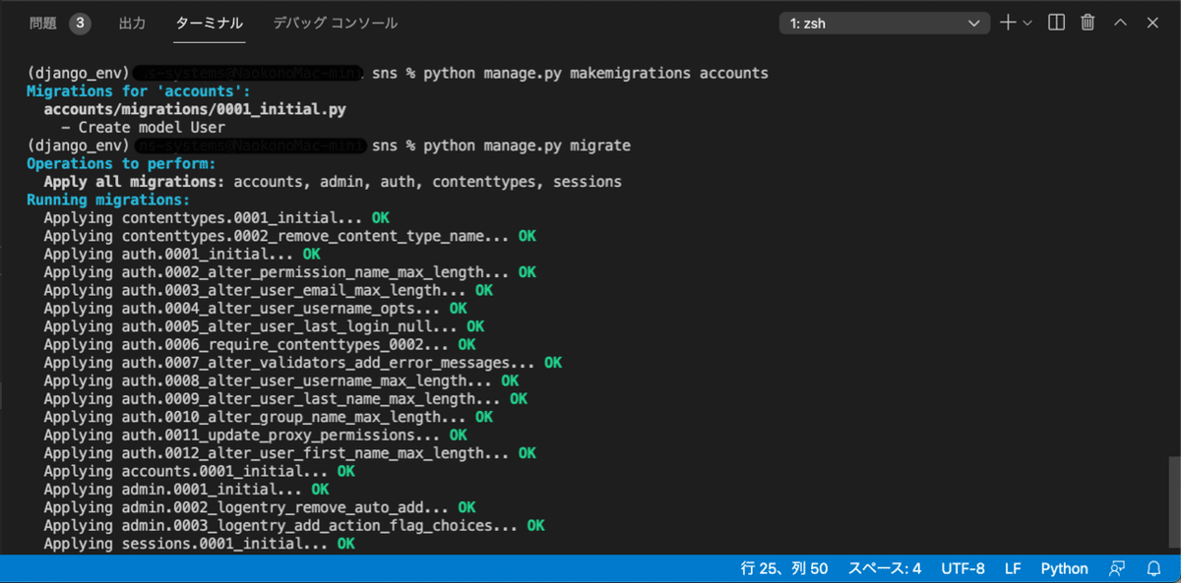Click 'Applying auth.0003_alter_user_email_max_length...' line
Viewport: 1181px width, 583px height.
pos(269,290)
